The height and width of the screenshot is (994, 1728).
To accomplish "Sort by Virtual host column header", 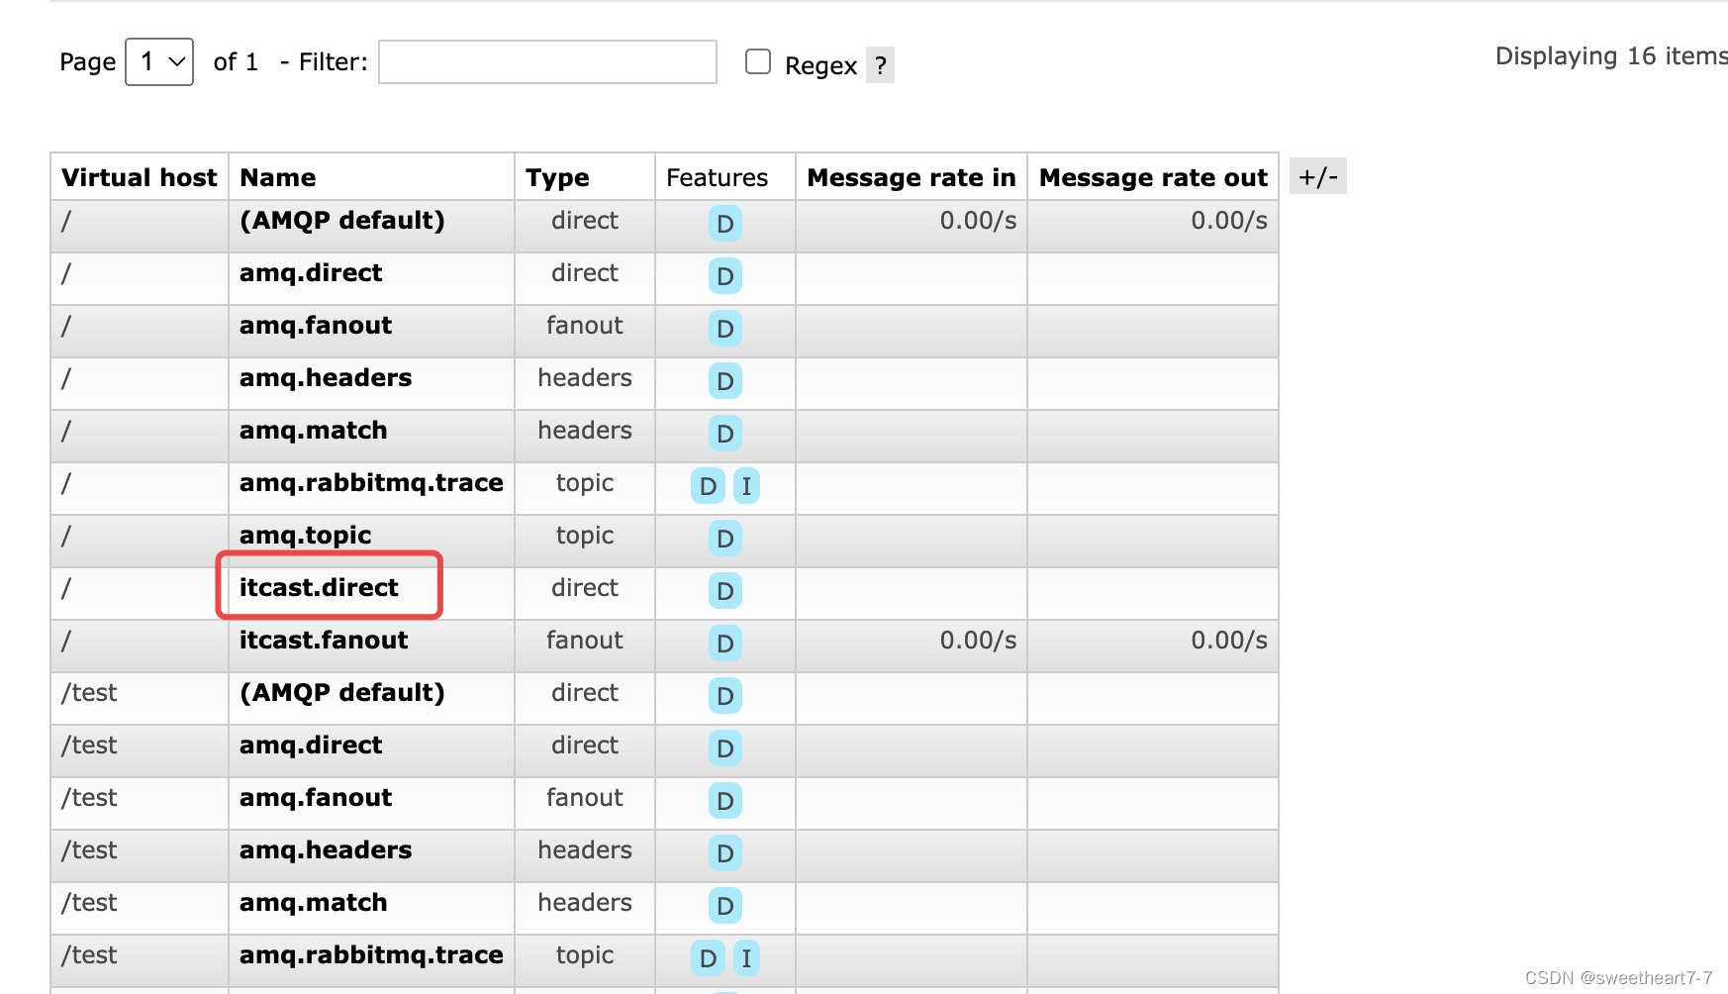I will [x=140, y=177].
